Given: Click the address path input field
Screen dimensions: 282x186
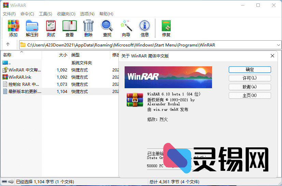Looking at the screenshot, I should pyautogui.click(x=150, y=45).
